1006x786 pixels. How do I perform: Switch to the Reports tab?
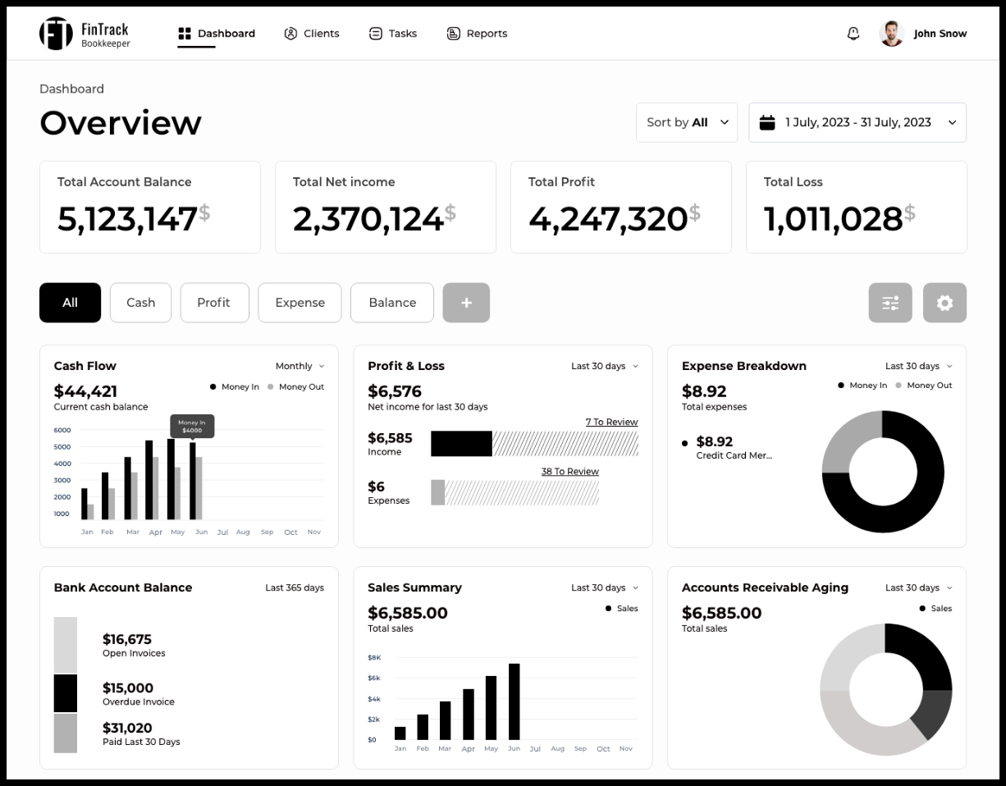click(477, 34)
